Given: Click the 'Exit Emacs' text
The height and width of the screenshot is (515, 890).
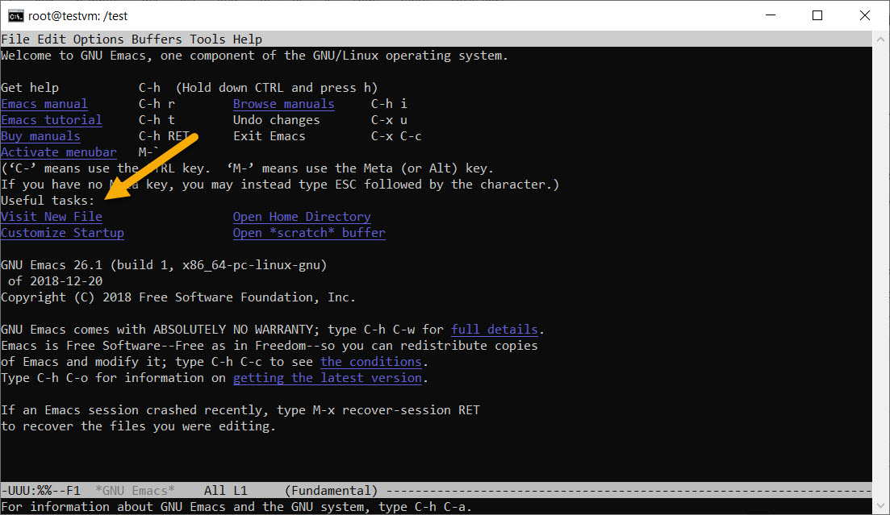Looking at the screenshot, I should pos(269,136).
